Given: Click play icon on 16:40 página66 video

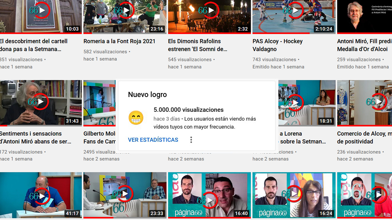Looking at the screenshot, I should point(210,201).
